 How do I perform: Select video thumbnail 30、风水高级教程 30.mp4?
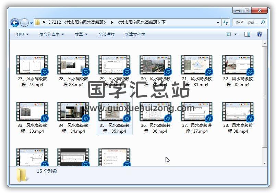click(156, 65)
